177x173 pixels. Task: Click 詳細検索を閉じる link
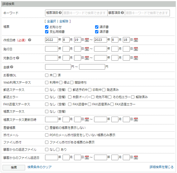pyautogui.click(x=161, y=167)
